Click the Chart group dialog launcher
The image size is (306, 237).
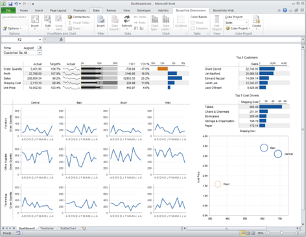click(186, 34)
